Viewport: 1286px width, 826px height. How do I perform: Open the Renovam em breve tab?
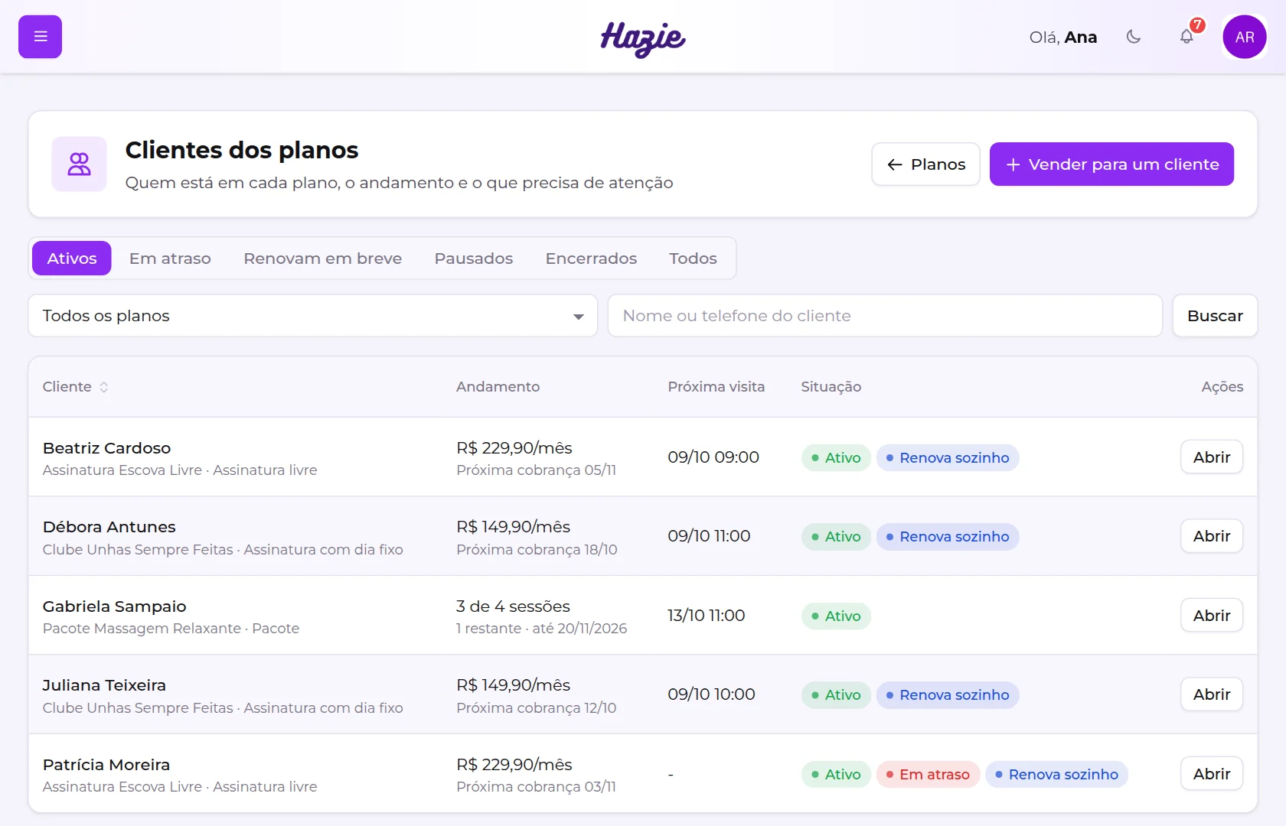(x=323, y=259)
